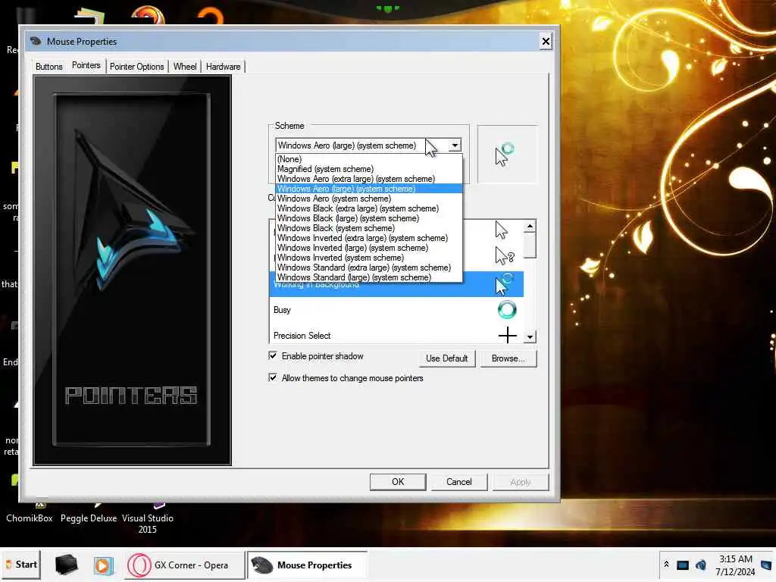This screenshot has height=582, width=776.
Task: Collapse the Scheme dropdown arrow
Action: coord(455,145)
